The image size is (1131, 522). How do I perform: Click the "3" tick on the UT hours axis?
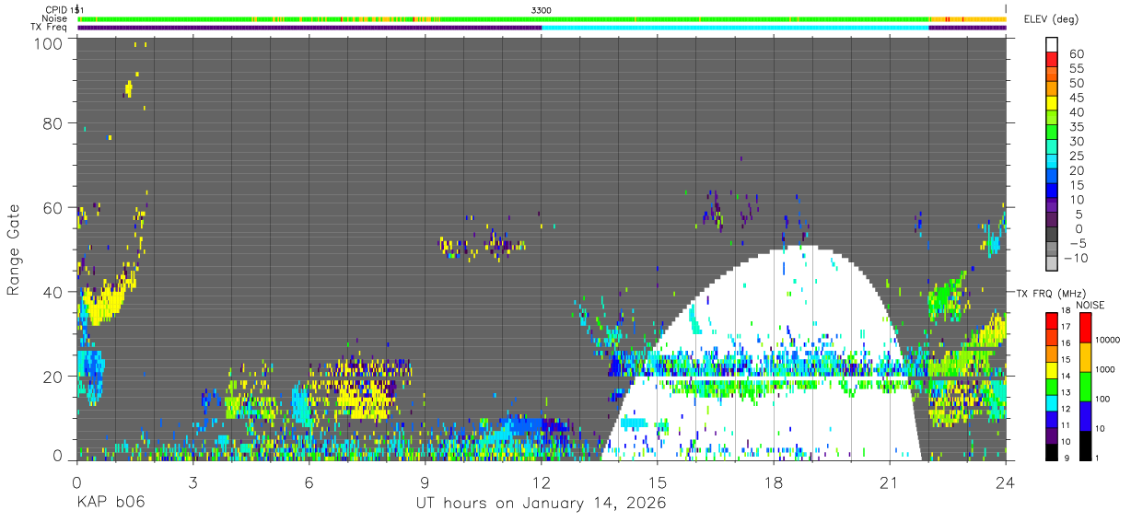tap(192, 481)
